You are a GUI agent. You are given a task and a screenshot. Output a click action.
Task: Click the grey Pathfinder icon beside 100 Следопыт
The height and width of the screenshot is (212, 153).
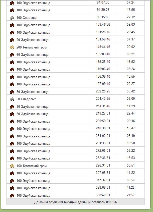pos(12,18)
